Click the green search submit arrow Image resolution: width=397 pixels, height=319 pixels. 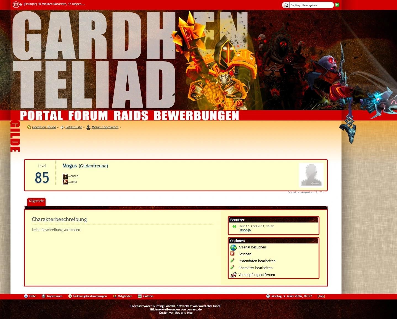337,5
